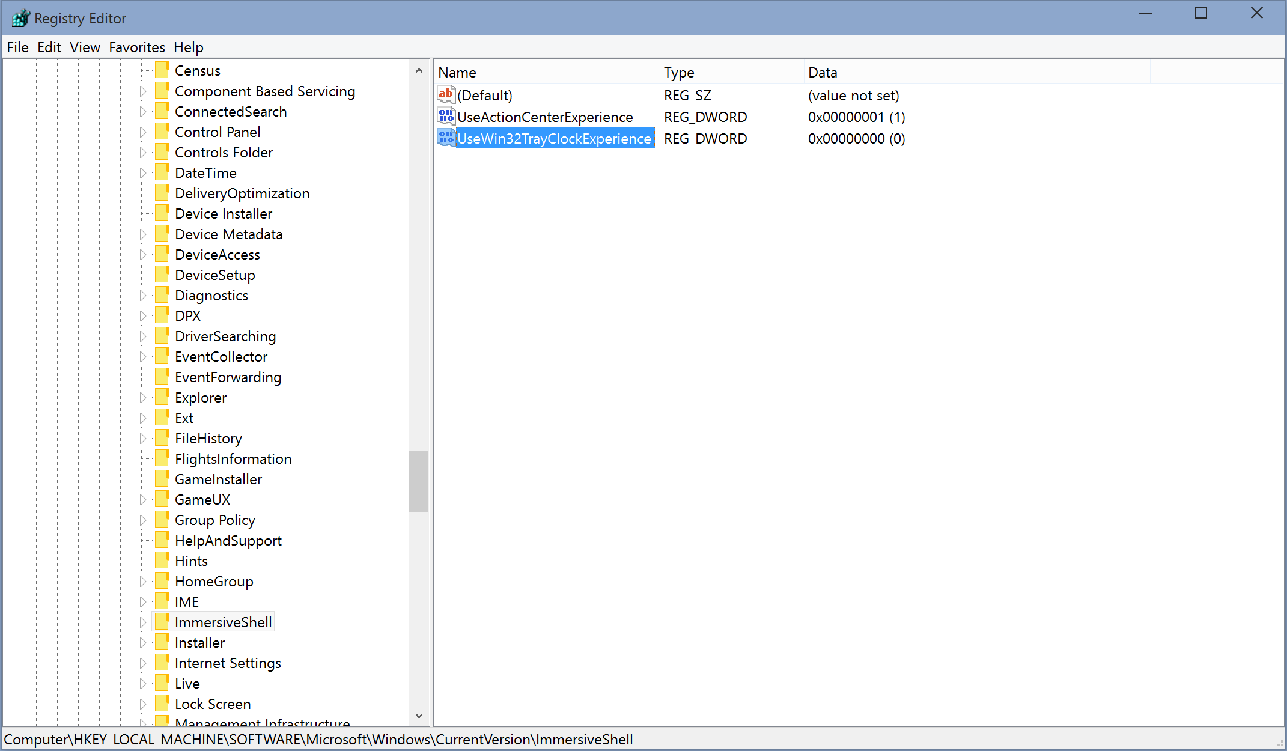Open the Help menu
Image resolution: width=1287 pixels, height=751 pixels.
pos(189,47)
